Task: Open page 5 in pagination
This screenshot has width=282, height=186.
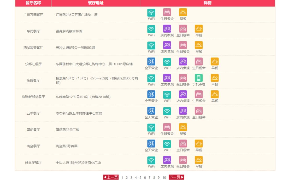Action: (140, 178)
